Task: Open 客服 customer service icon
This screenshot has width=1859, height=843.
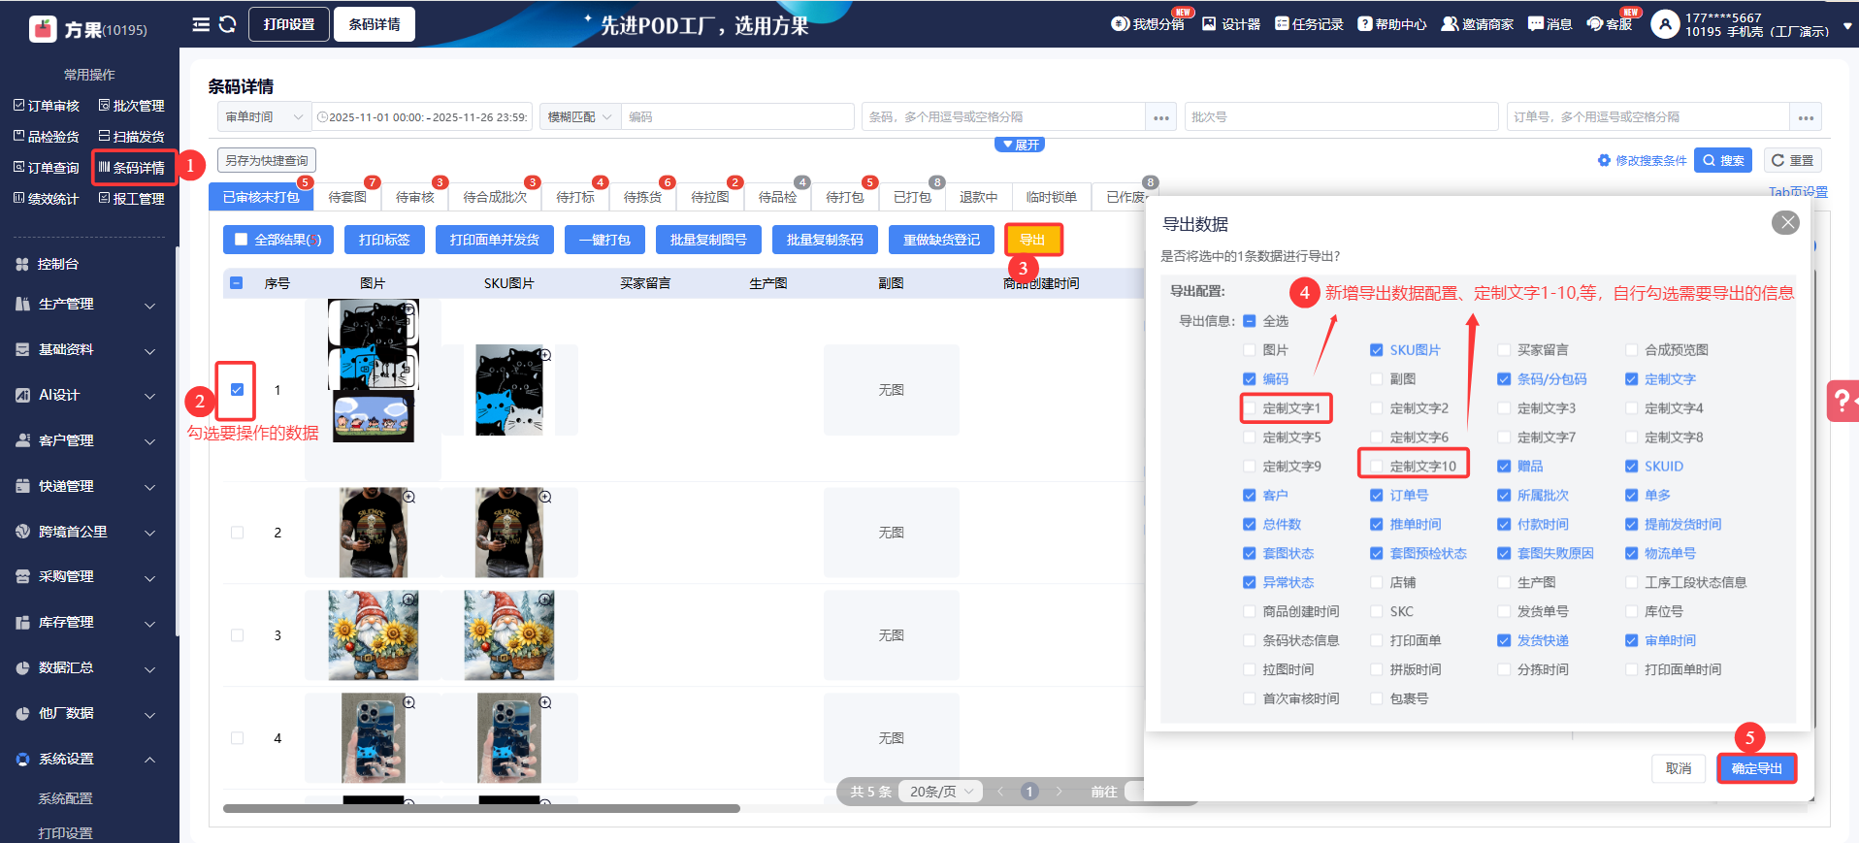Action: pos(1595,24)
